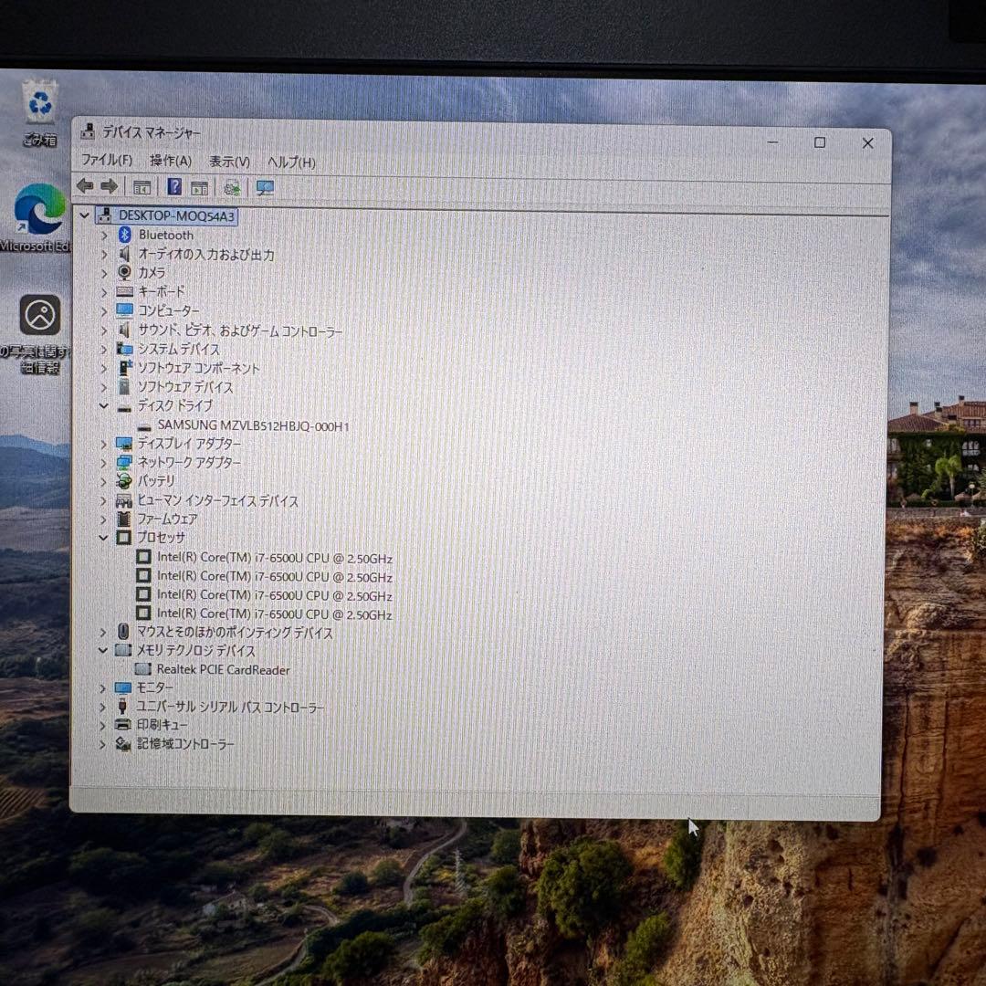Expand the ディスプレイ アダプター category
Screen dimensions: 986x986
[x=104, y=444]
